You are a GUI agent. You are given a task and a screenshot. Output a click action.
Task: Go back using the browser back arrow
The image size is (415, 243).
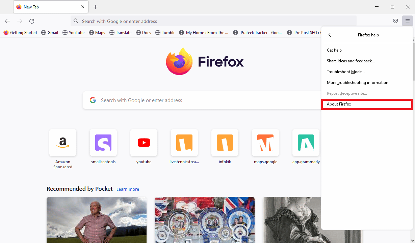click(x=7, y=21)
